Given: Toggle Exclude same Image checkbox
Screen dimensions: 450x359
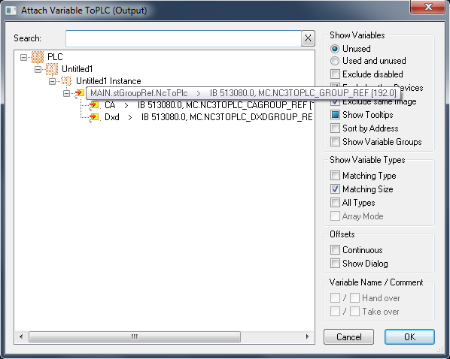Looking at the screenshot, I should [335, 101].
